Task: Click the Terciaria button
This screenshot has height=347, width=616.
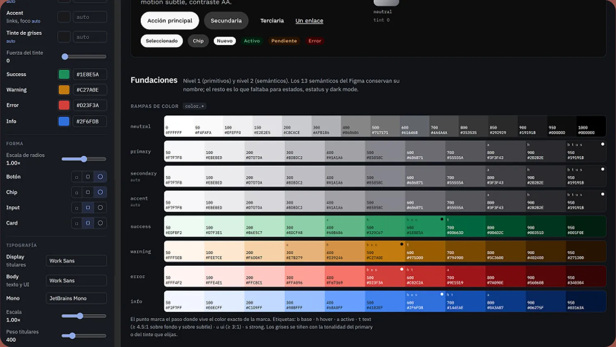Action: point(272,21)
